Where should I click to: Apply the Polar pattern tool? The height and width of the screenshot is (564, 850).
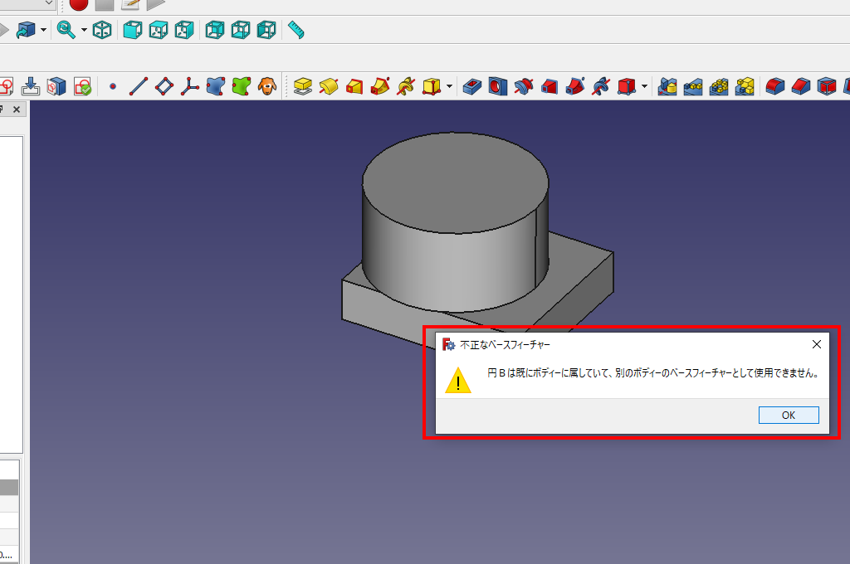(719, 86)
